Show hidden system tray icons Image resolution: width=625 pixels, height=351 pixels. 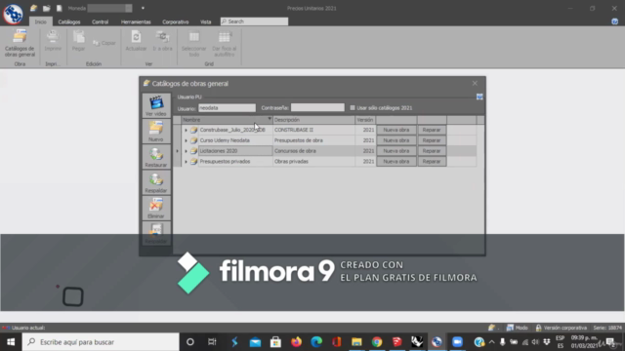coord(492,342)
